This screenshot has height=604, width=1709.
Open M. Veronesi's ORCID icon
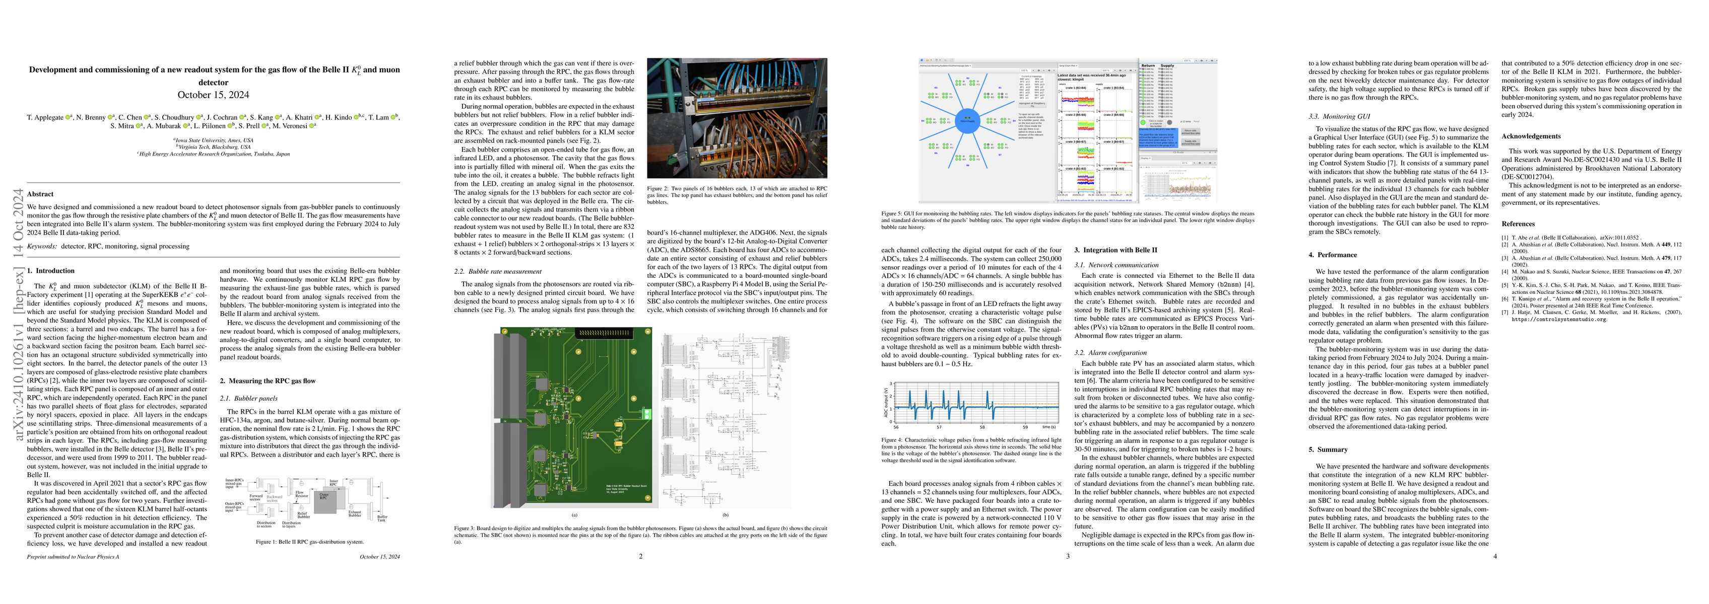point(312,126)
